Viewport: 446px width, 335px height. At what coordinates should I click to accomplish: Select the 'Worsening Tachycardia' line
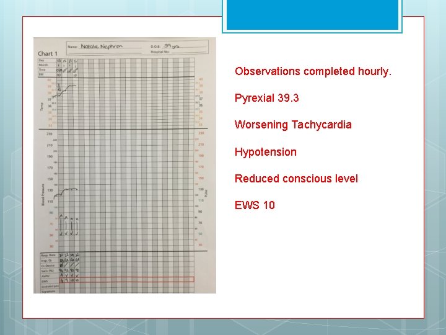point(293,125)
